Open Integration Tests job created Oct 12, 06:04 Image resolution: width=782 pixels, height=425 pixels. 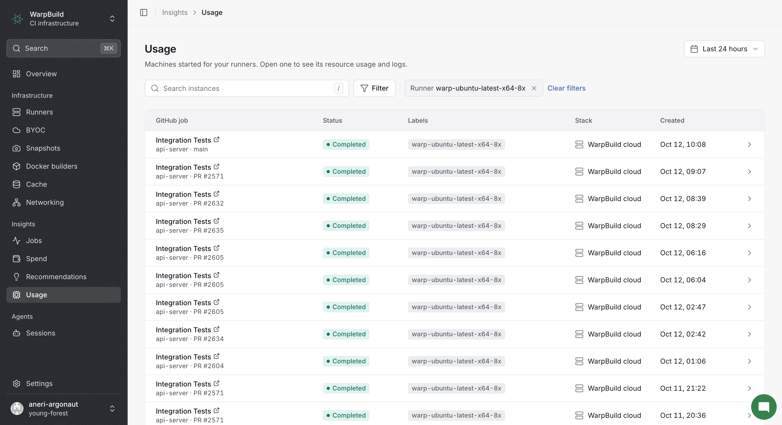(183, 275)
